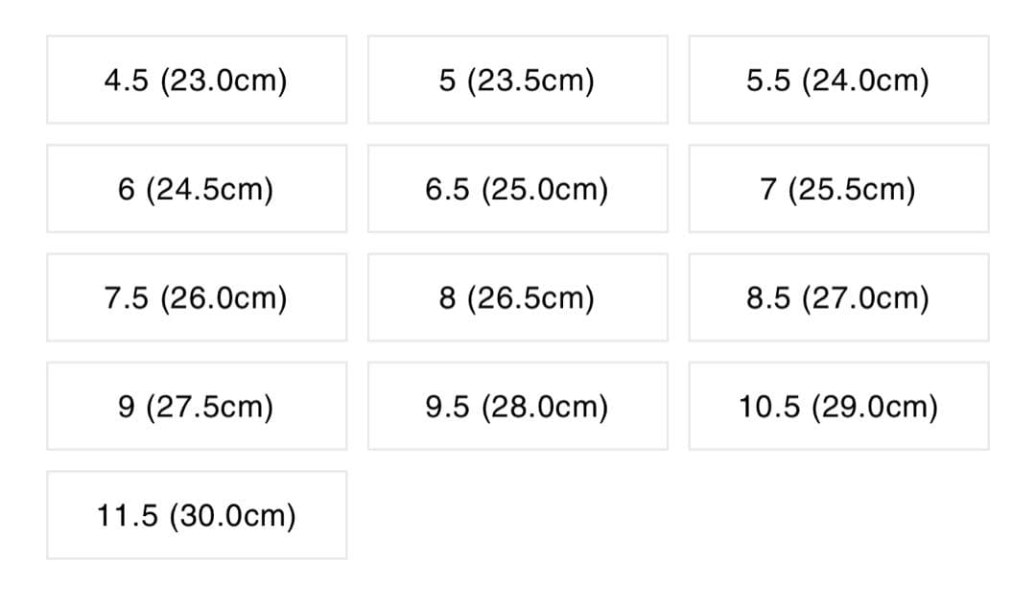Choose size 6.5 (25.0cm)

(x=517, y=189)
